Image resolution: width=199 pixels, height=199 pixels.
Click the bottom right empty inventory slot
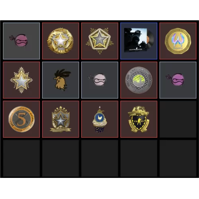[x=178, y=158]
